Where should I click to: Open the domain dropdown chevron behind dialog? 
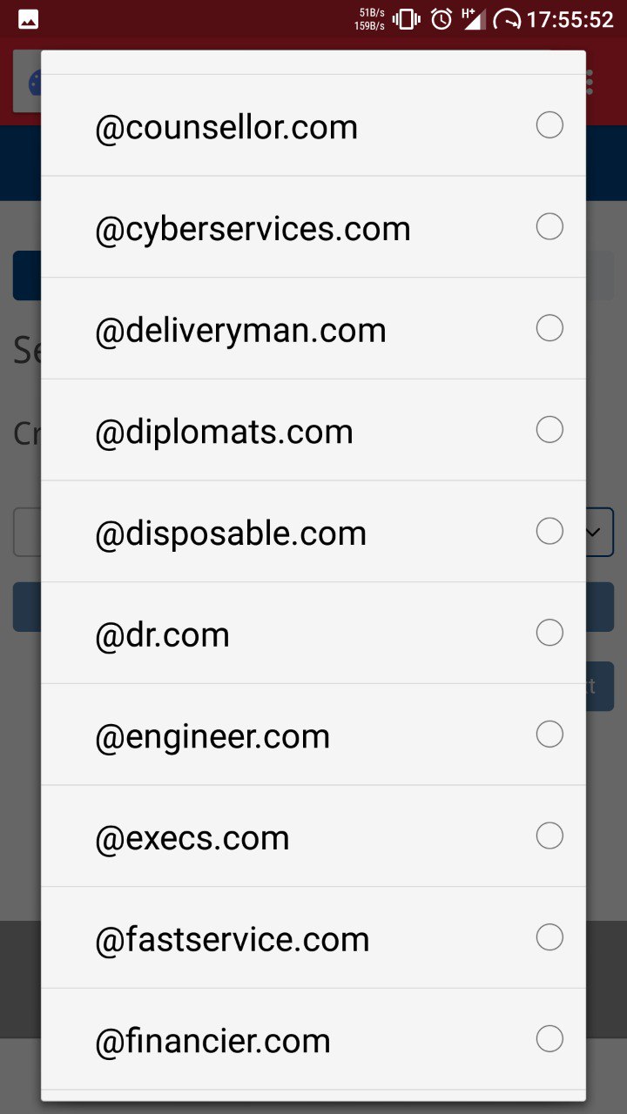pyautogui.click(x=595, y=532)
